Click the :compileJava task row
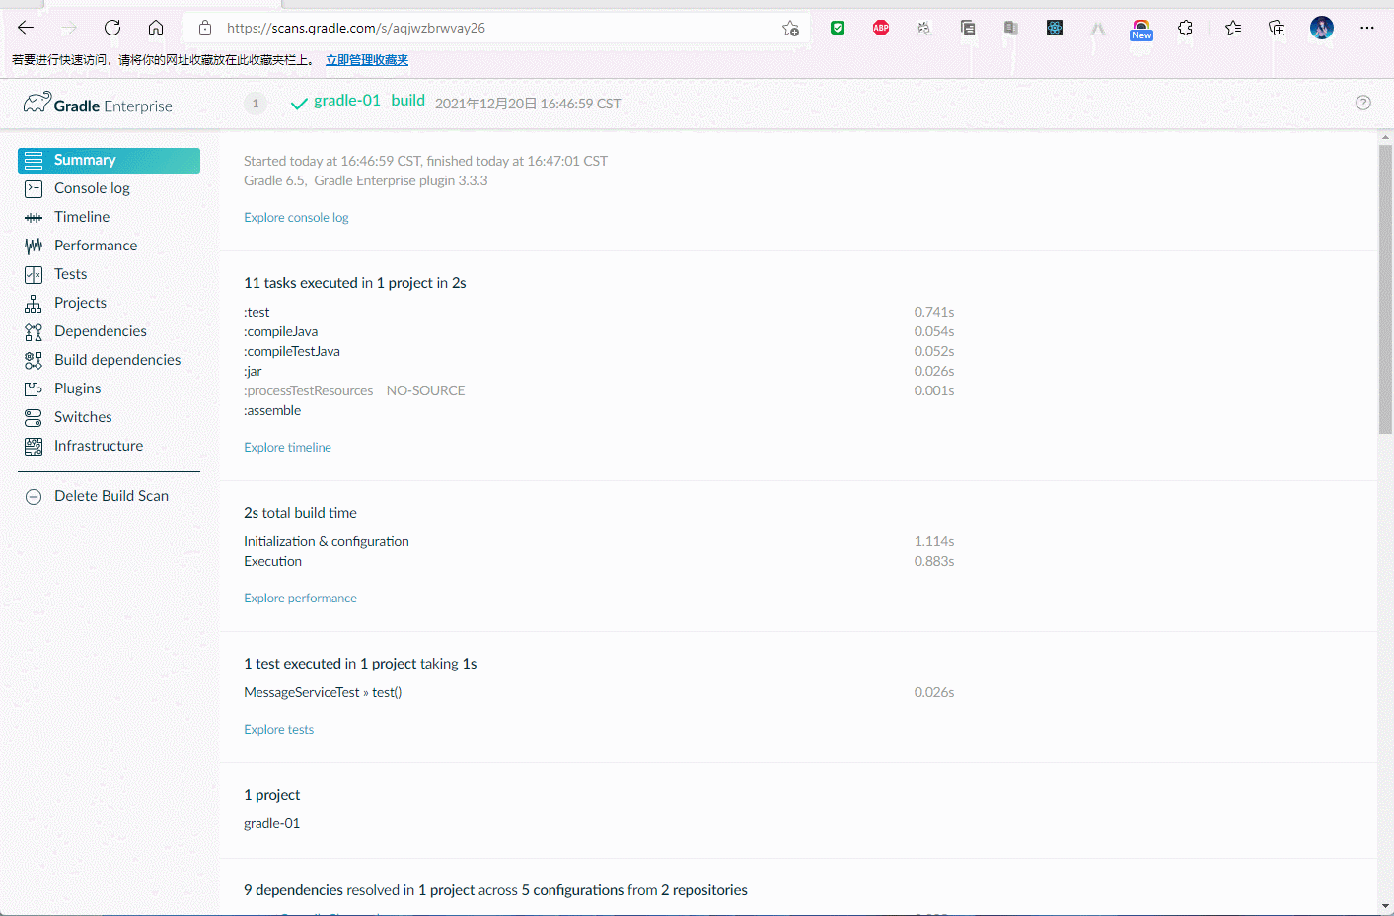The image size is (1394, 916). tap(599, 332)
